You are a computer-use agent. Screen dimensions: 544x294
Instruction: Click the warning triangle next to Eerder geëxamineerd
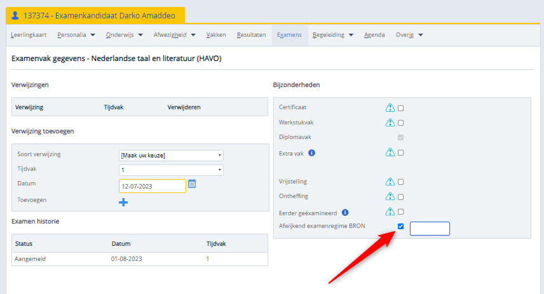(390, 211)
